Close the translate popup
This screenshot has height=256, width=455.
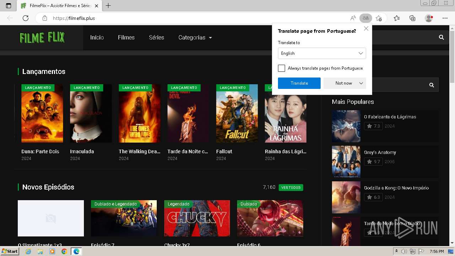(x=366, y=28)
